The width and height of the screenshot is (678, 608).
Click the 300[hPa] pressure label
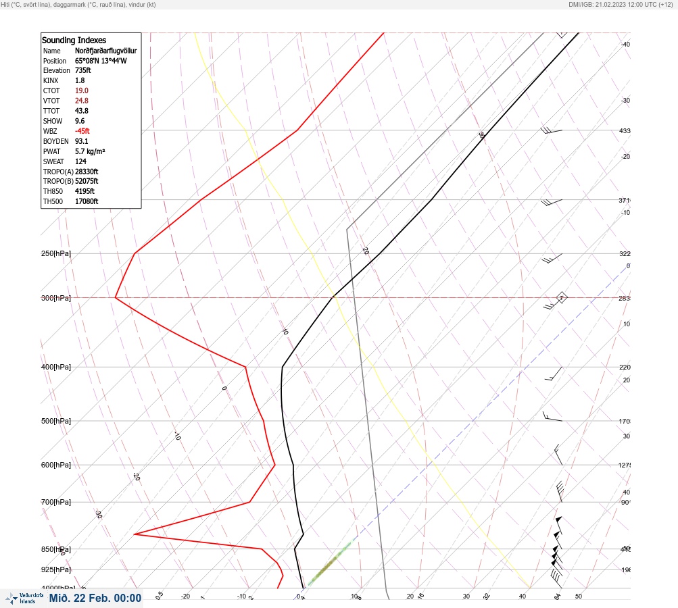56,298
